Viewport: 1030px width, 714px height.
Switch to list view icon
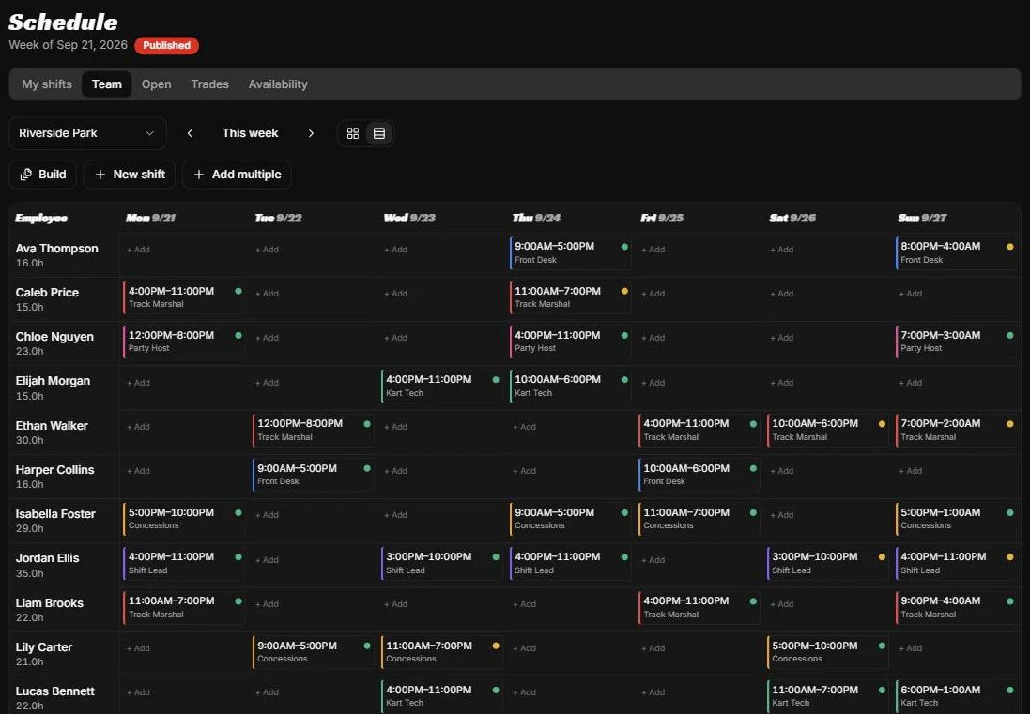(379, 133)
